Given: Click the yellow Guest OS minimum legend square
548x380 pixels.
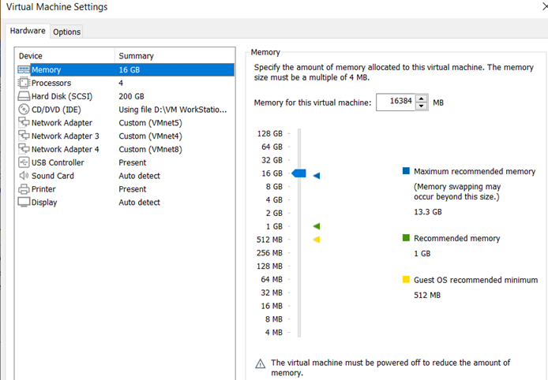Looking at the screenshot, I should click(406, 280).
